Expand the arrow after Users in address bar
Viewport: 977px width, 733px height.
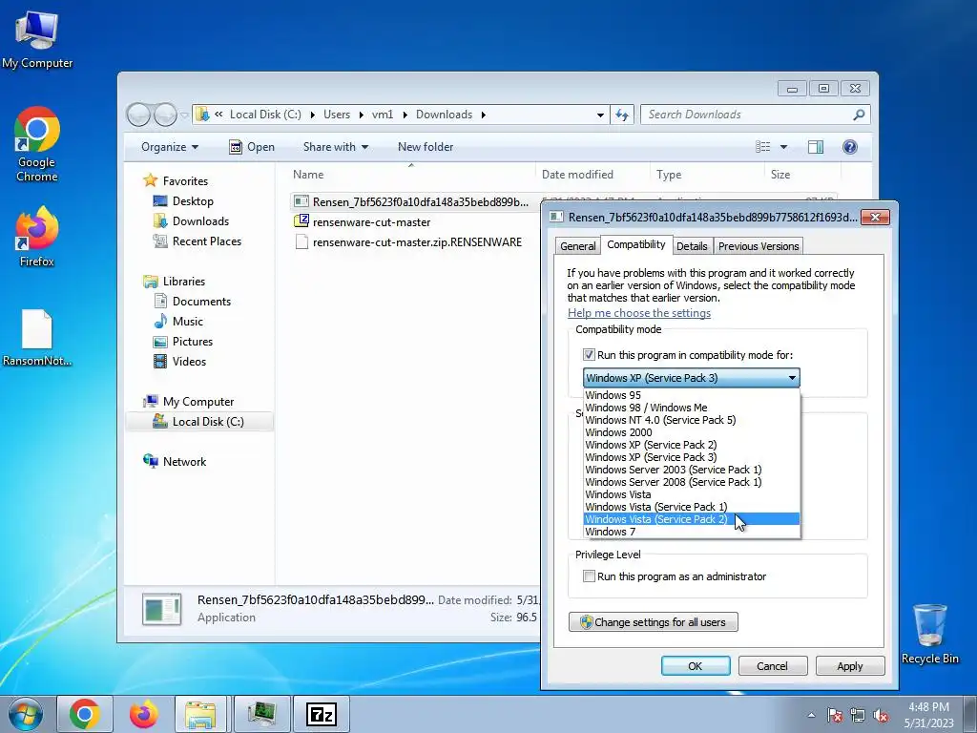point(362,115)
